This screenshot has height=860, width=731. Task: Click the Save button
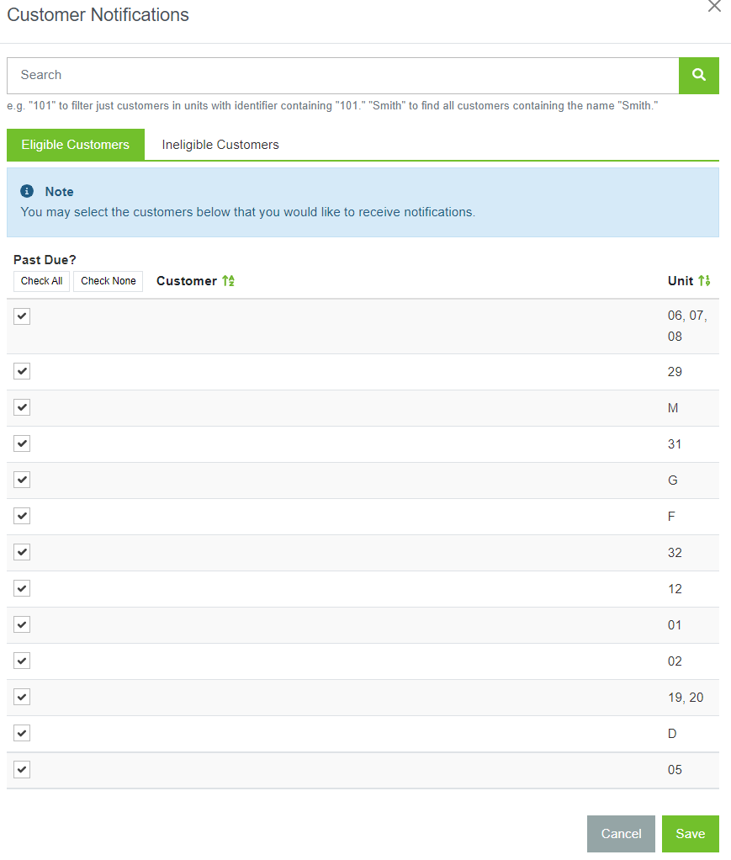pyautogui.click(x=690, y=833)
